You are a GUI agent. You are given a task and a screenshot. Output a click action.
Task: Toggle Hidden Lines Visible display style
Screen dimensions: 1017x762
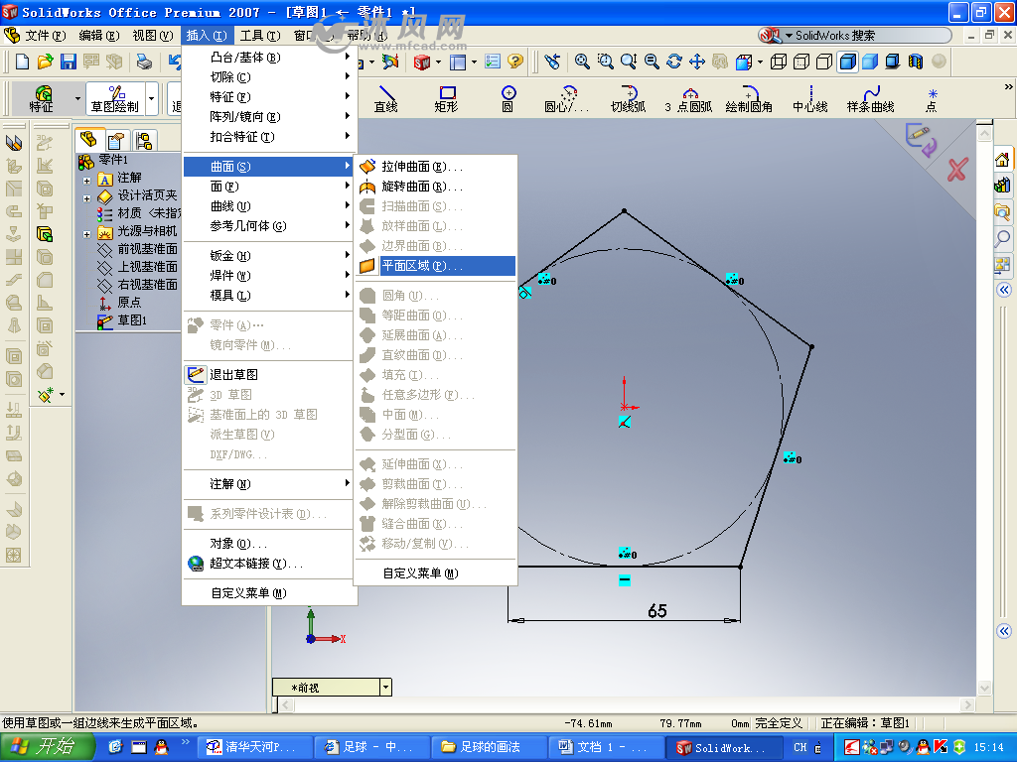point(801,62)
